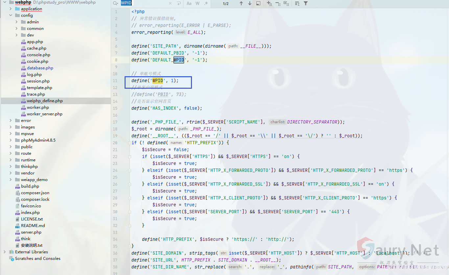This screenshot has width=449, height=275.
Task: Click the next occurrence down arrow
Action: 250,3
